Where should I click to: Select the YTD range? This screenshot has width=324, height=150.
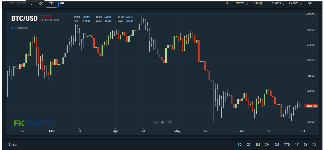coord(287,145)
